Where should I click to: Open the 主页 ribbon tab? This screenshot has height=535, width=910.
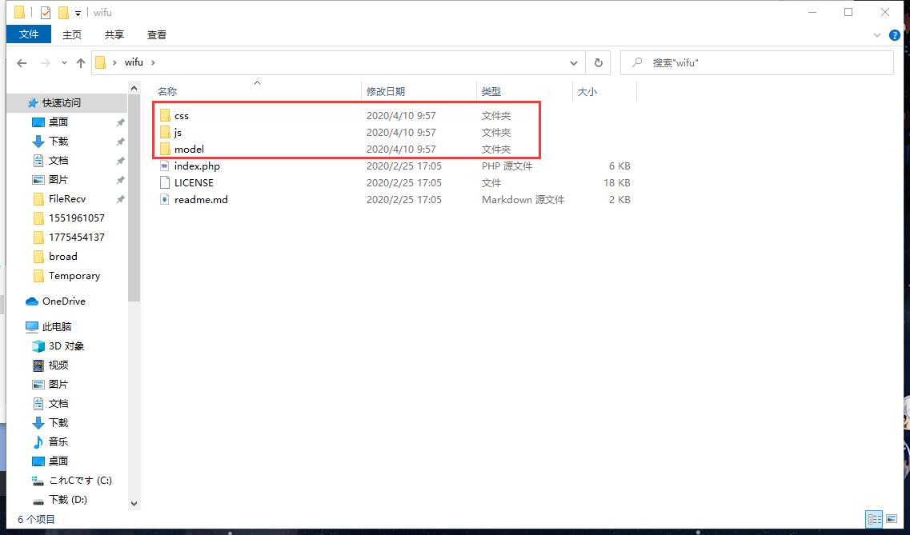[x=72, y=34]
